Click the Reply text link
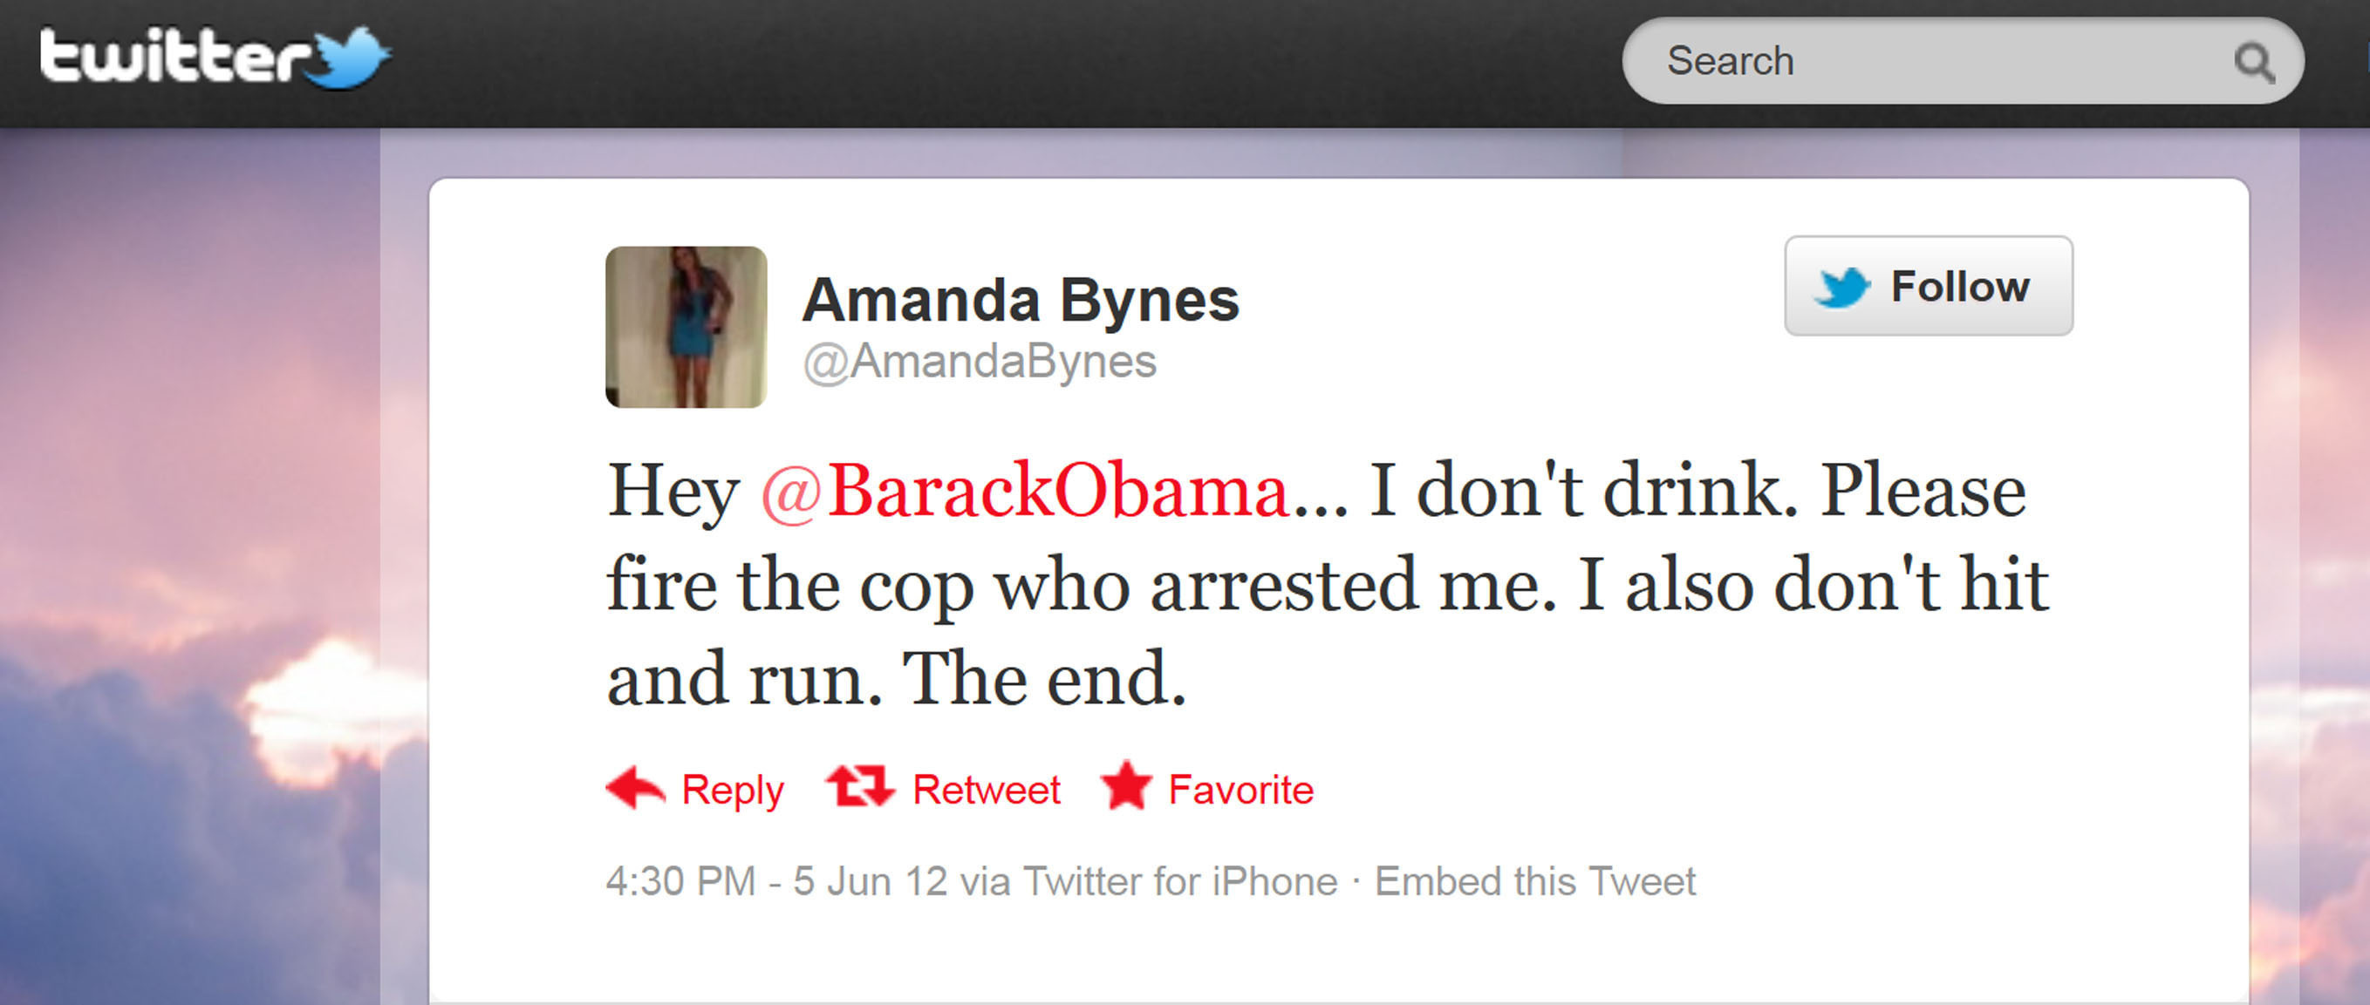Viewport: 2370px width, 1005px height. [x=733, y=791]
